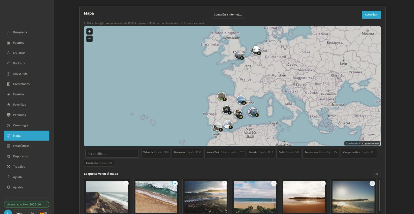This screenshot has width=414, height=214.
Task: Open the Personas section
Action: click(x=27, y=115)
